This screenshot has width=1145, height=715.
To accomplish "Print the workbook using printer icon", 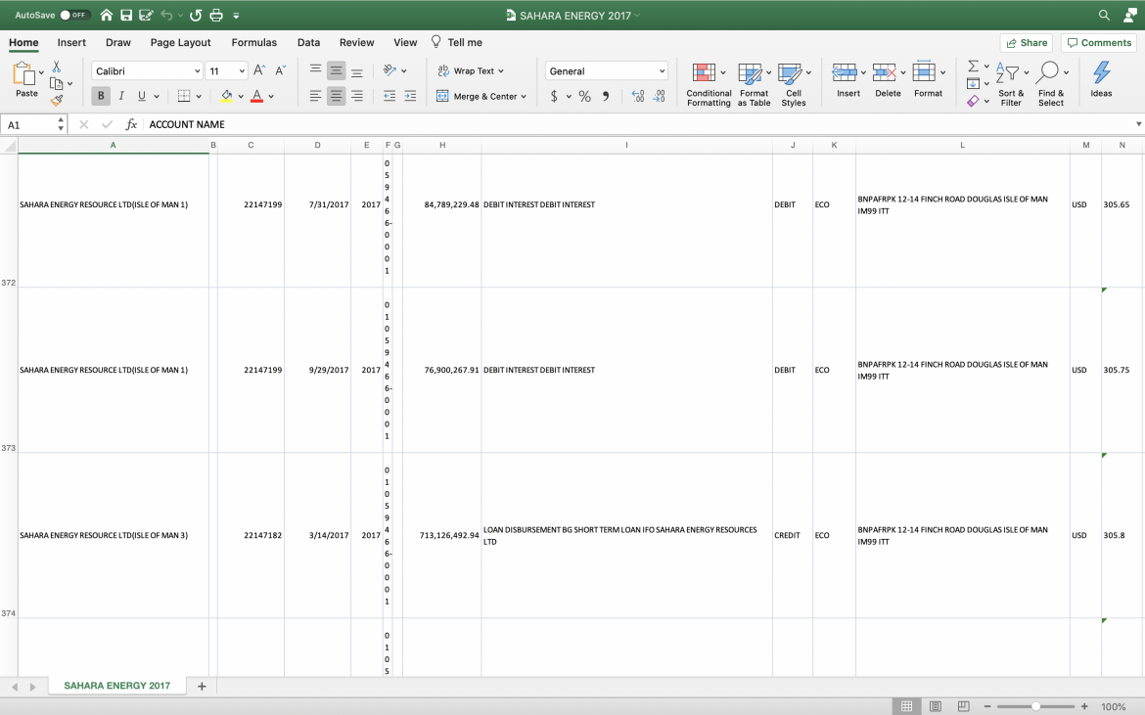I will pyautogui.click(x=216, y=16).
